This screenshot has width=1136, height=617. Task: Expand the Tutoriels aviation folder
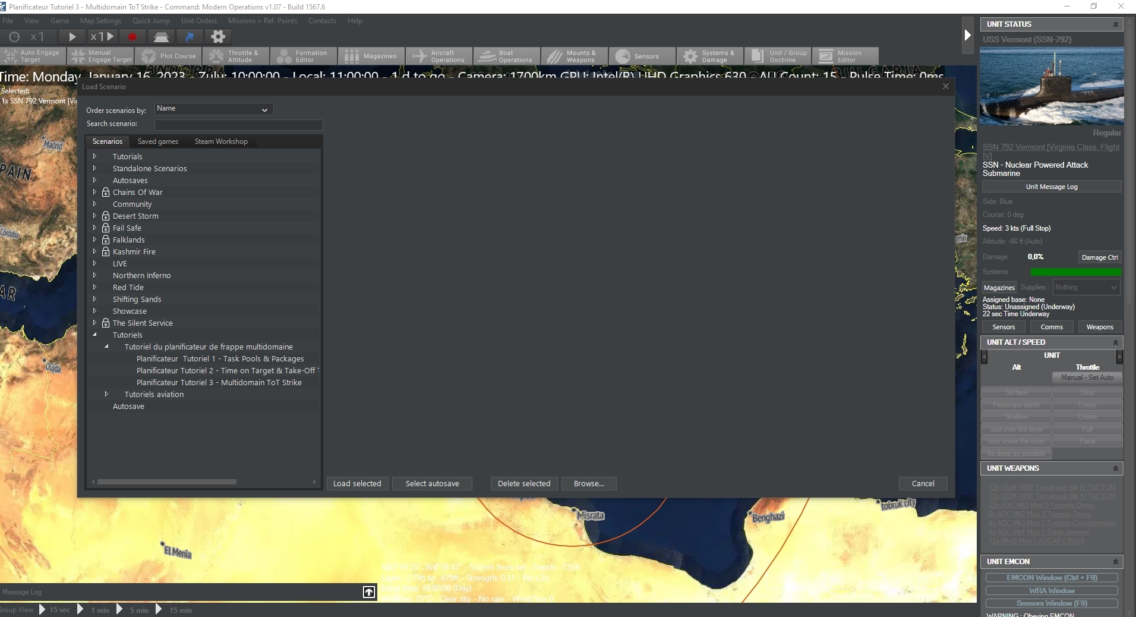point(106,394)
